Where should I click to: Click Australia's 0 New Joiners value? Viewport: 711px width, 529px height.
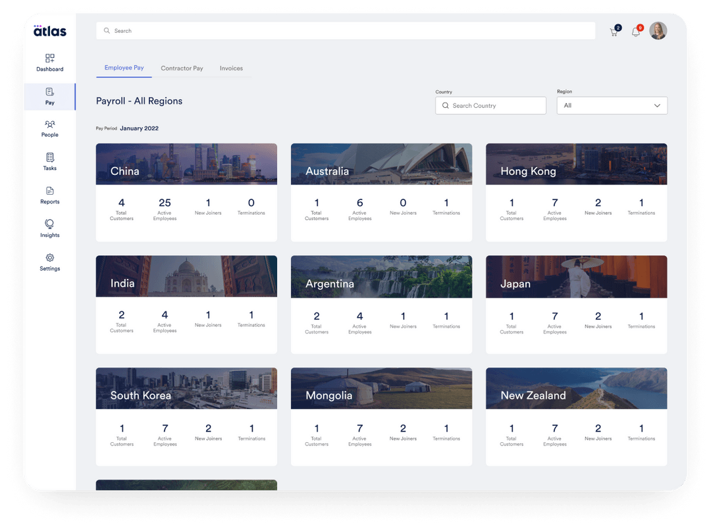tap(403, 203)
